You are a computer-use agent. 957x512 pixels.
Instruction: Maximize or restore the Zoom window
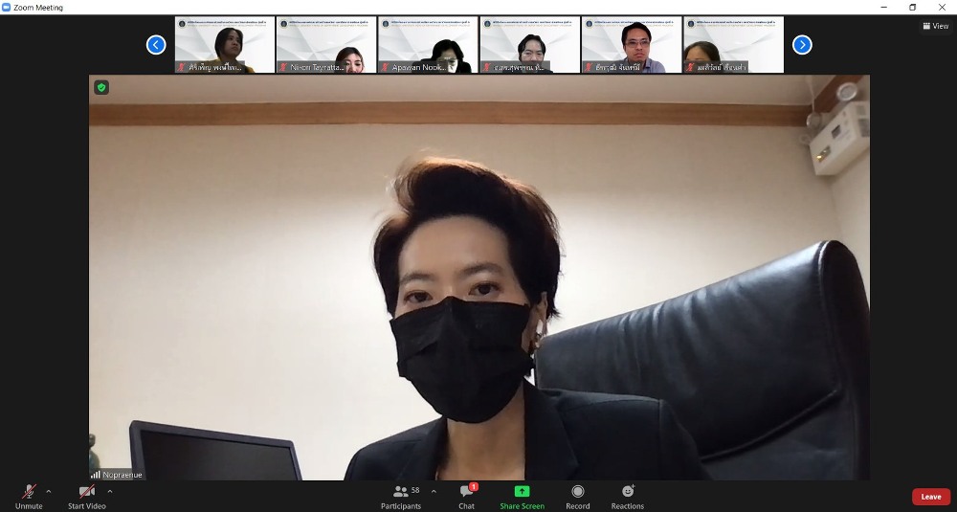pos(912,7)
